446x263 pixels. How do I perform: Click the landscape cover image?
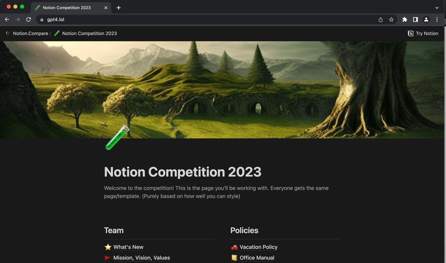[x=223, y=90]
